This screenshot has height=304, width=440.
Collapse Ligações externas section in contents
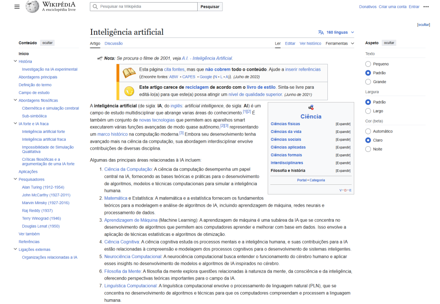15,249
